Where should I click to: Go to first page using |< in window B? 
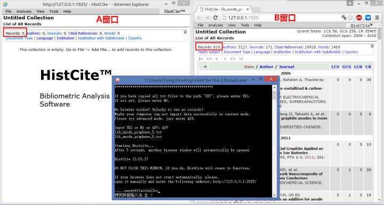201,59
